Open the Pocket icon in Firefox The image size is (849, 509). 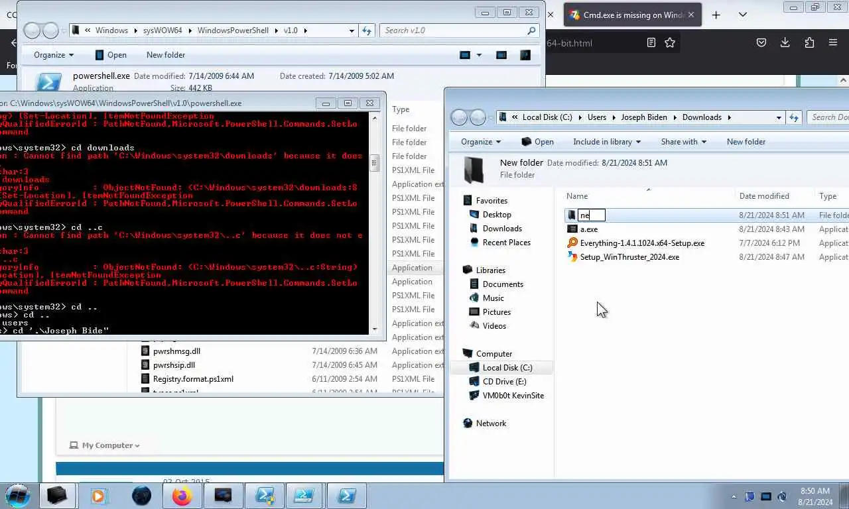click(761, 42)
